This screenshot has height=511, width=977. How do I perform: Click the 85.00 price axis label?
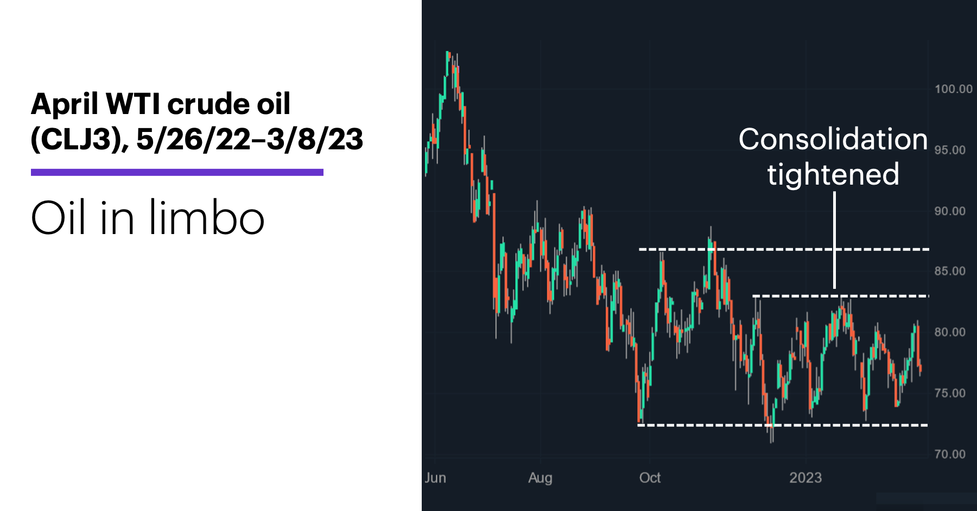coord(950,271)
